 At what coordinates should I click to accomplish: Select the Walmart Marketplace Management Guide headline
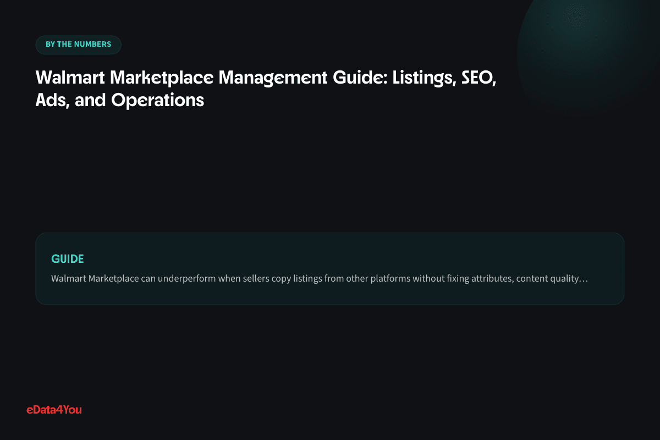266,89
